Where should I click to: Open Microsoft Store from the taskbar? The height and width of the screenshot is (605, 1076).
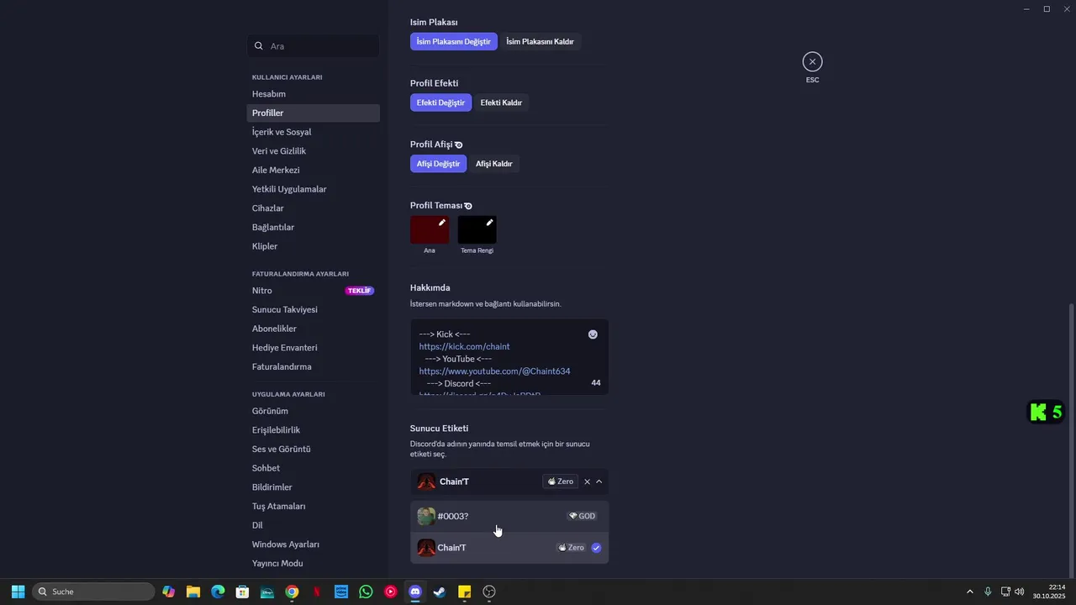tap(242, 592)
